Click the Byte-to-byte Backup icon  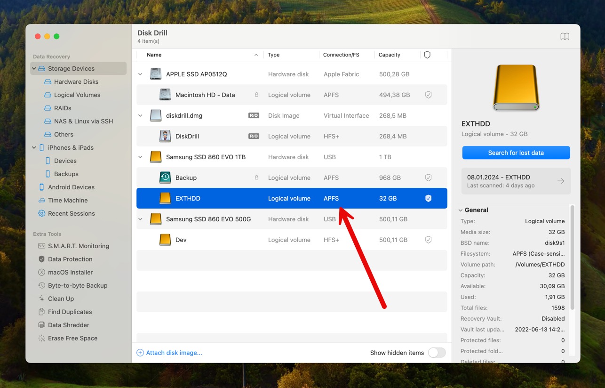pos(42,286)
